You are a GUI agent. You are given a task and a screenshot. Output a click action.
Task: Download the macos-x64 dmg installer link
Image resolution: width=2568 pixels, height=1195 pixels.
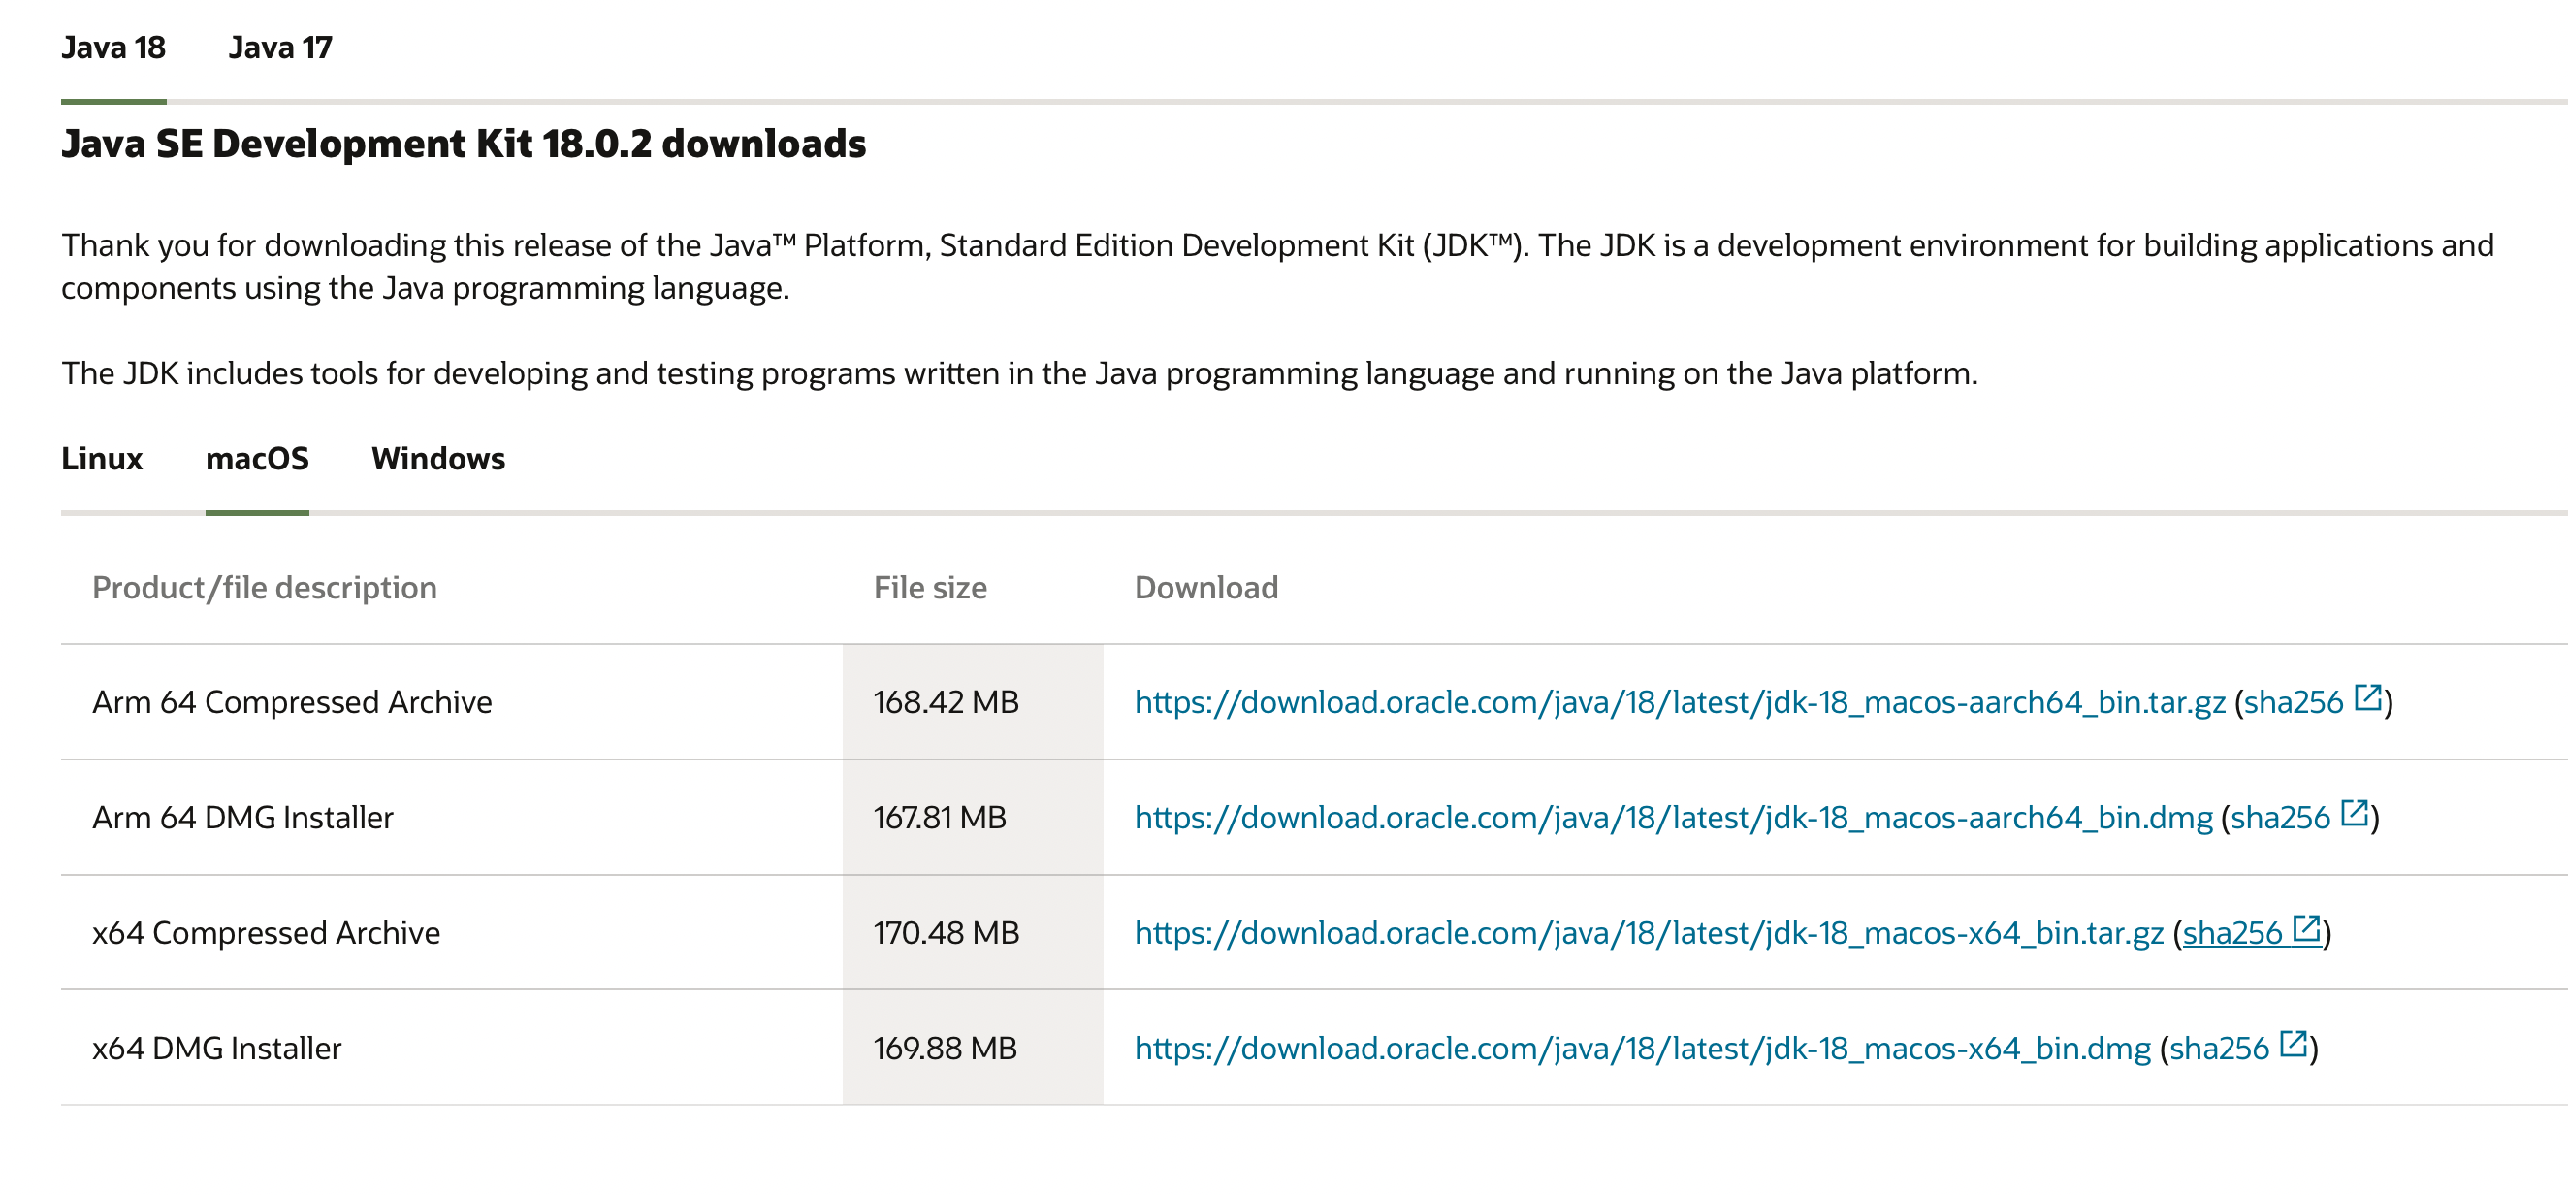point(1643,1050)
